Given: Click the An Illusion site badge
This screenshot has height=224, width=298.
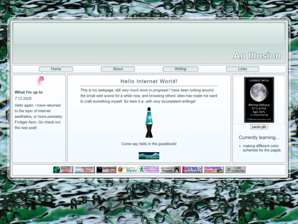Looking at the screenshot, I should [x=149, y=156].
